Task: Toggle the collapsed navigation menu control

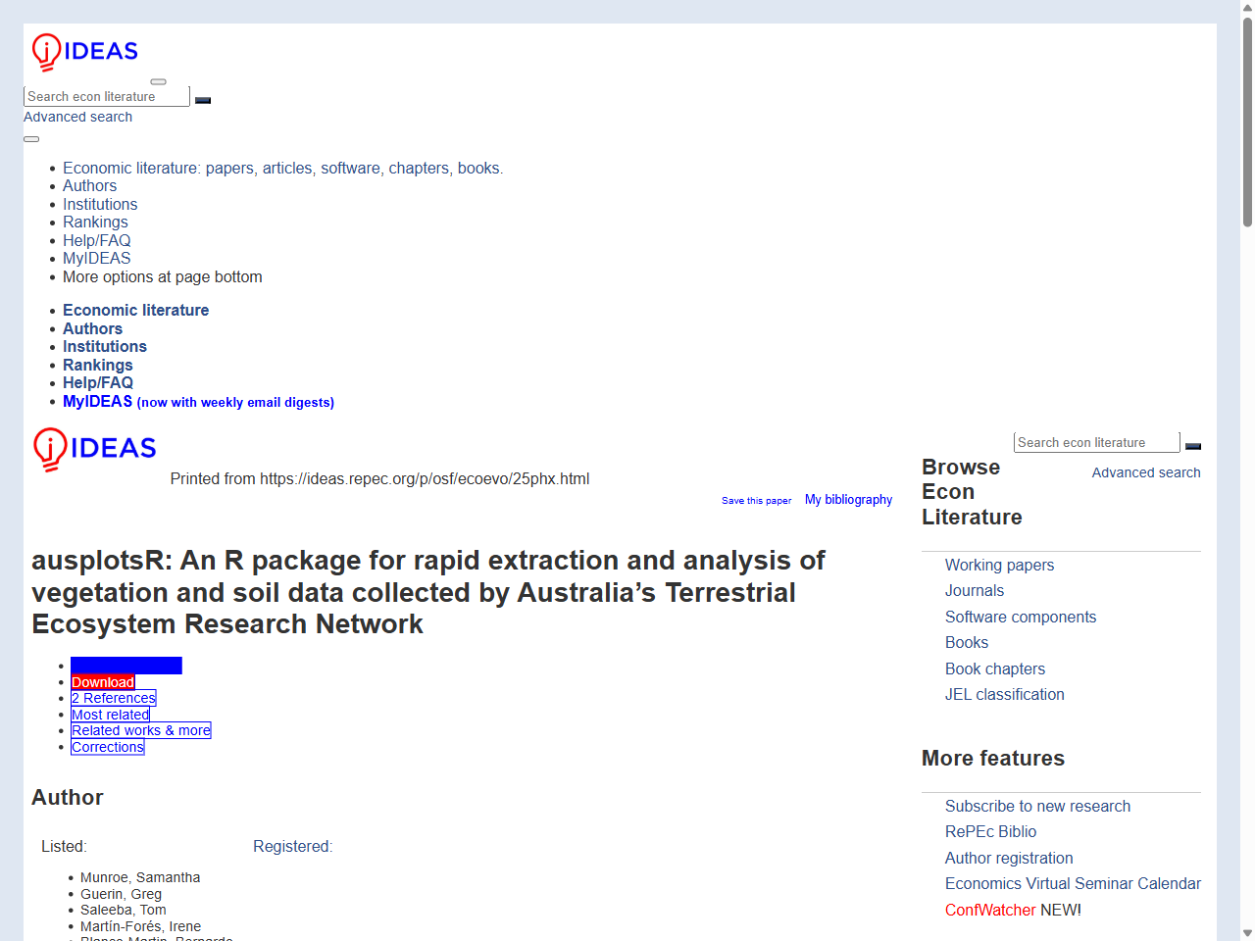Action: point(30,138)
